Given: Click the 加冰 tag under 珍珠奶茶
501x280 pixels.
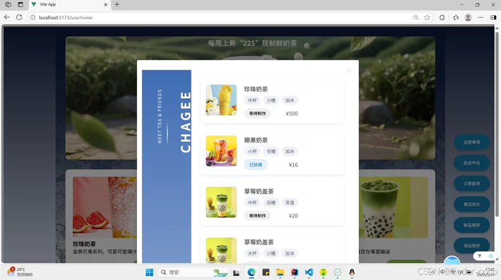Looking at the screenshot, I should click(x=290, y=100).
